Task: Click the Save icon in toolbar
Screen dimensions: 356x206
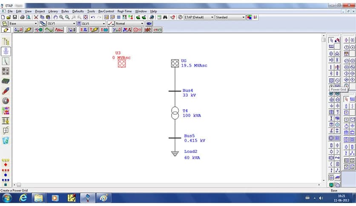Action: tap(14, 17)
